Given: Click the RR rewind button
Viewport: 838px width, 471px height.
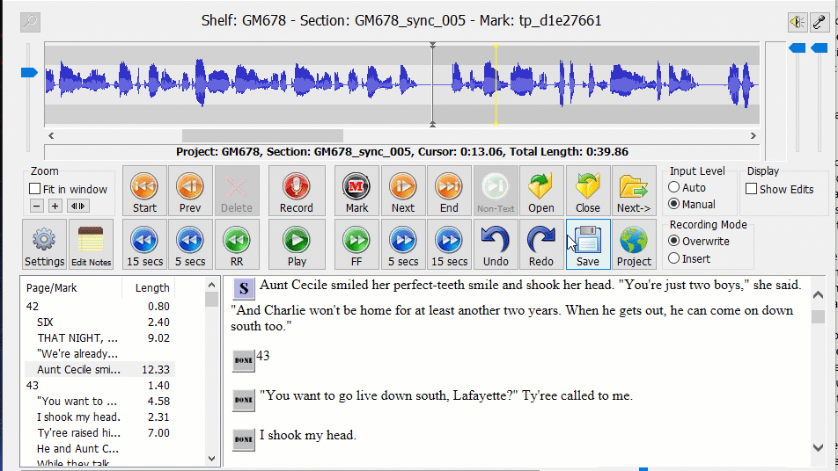Looking at the screenshot, I should [237, 244].
